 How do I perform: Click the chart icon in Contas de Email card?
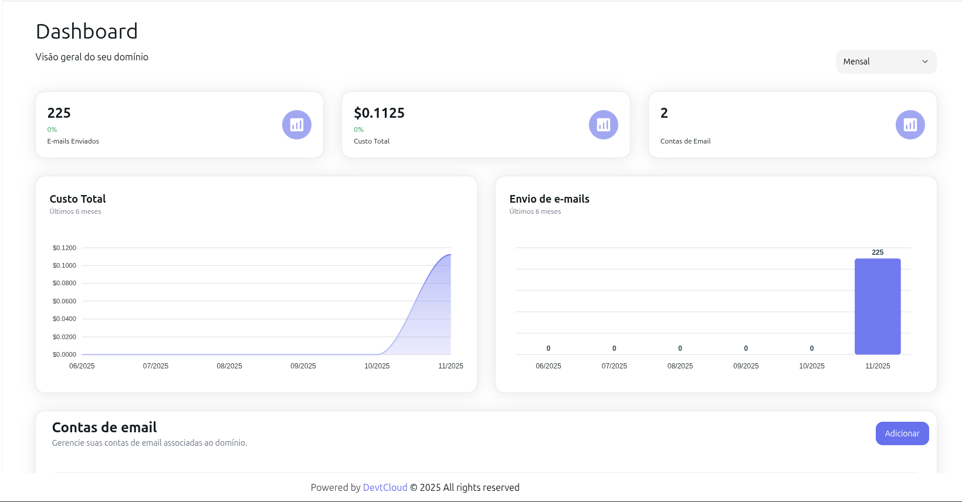click(910, 125)
